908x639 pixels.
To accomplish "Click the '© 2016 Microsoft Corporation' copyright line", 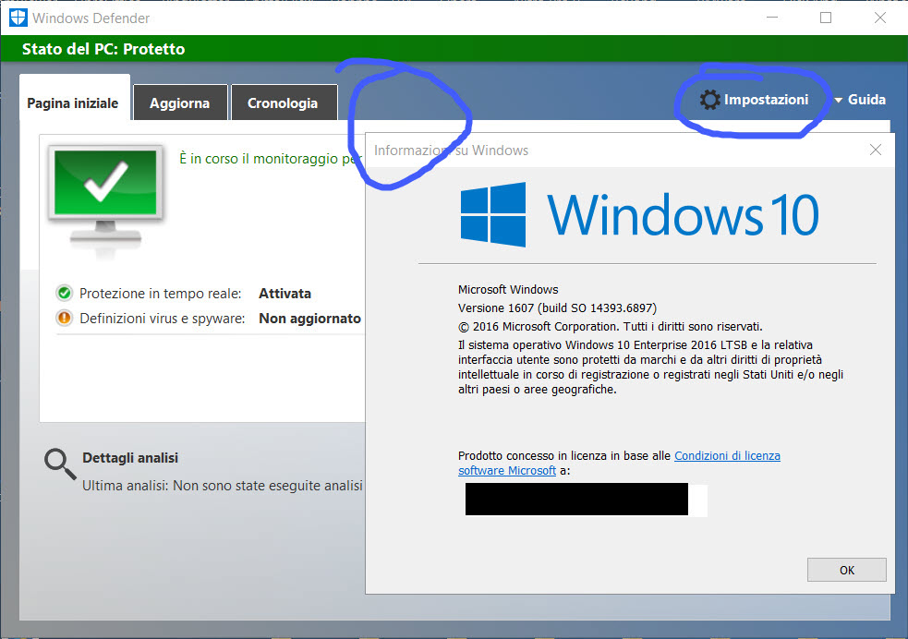I will [611, 327].
